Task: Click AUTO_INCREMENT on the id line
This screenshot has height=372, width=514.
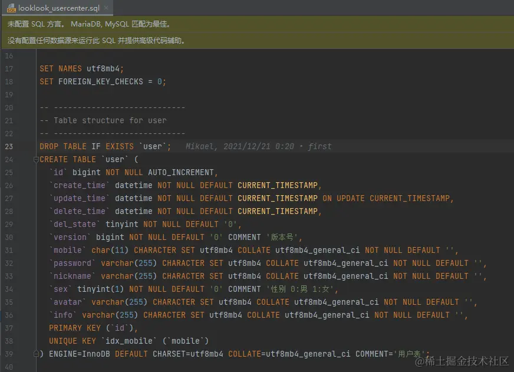Action: [x=180, y=172]
